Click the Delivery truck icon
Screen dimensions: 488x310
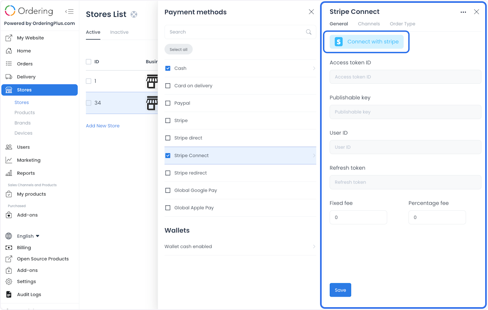(x=9, y=77)
